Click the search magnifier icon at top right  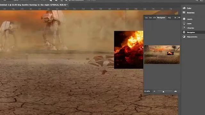coord(196,1)
